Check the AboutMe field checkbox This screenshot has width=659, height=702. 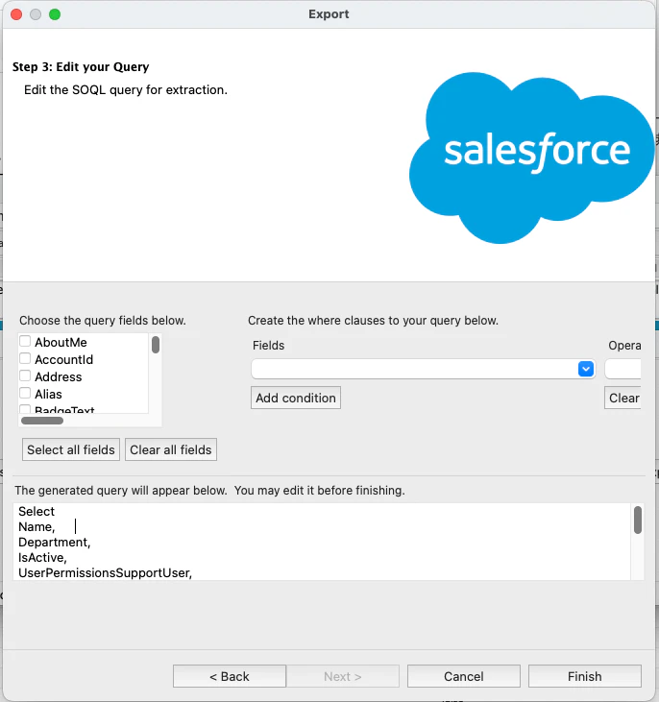pyautogui.click(x=25, y=342)
